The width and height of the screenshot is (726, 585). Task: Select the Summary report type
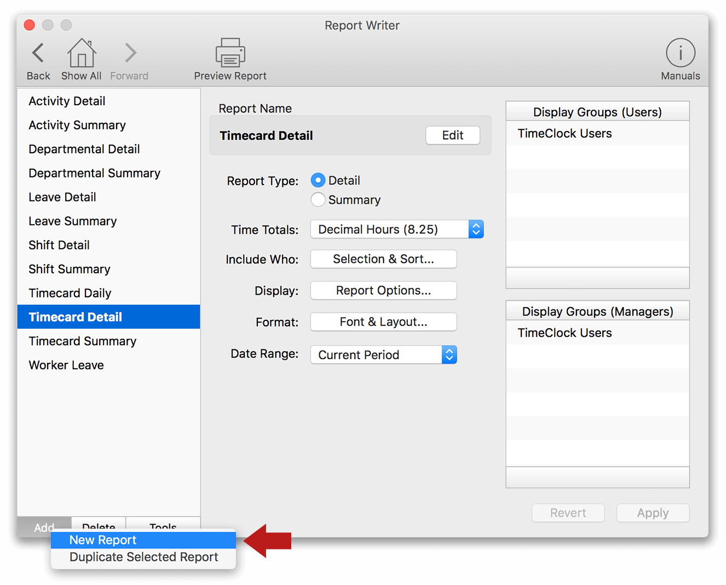tap(318, 199)
